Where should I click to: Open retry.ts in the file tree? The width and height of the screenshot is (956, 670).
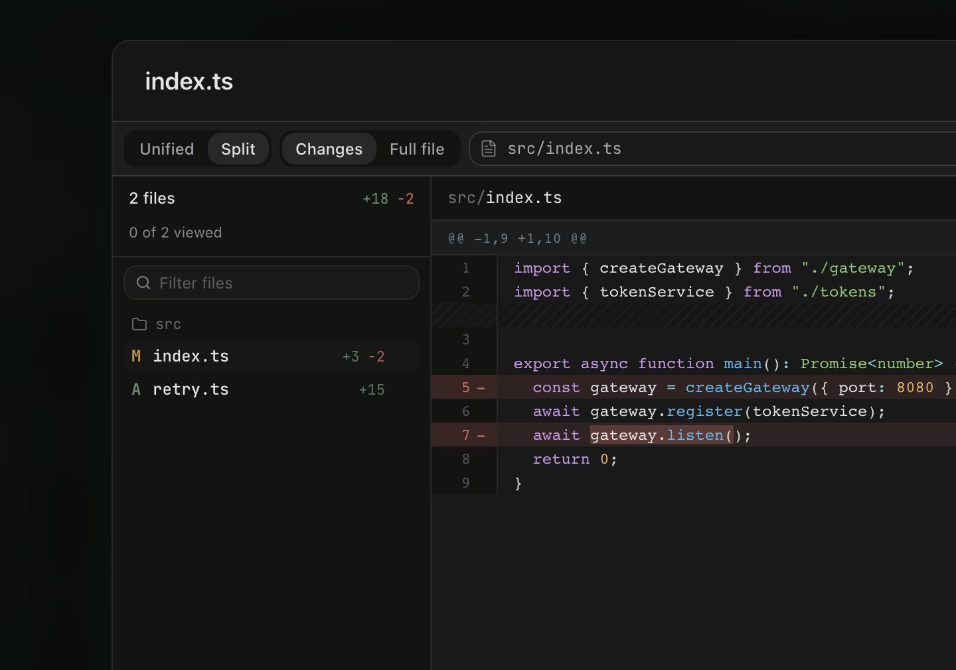point(272,389)
